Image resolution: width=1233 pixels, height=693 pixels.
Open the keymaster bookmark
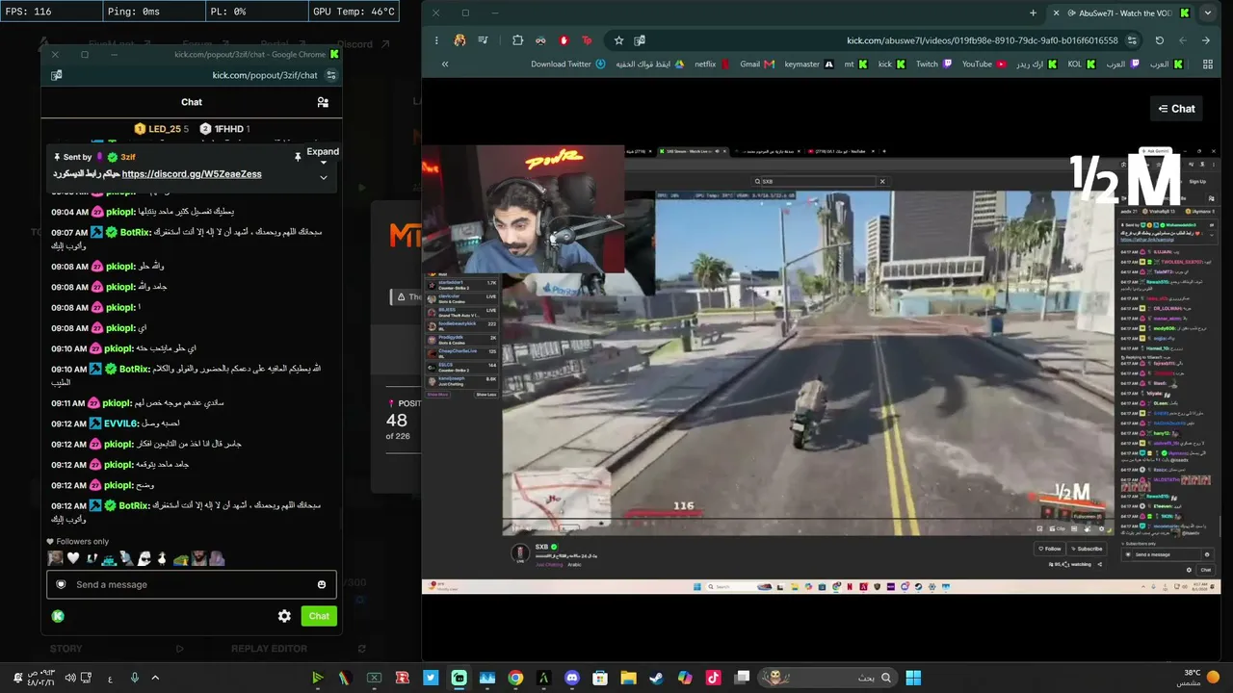pos(809,64)
